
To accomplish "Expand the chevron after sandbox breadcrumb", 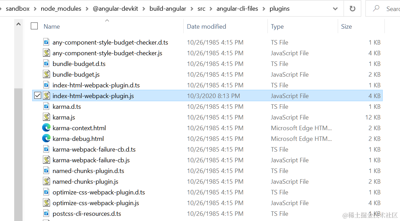I will pos(35,9).
